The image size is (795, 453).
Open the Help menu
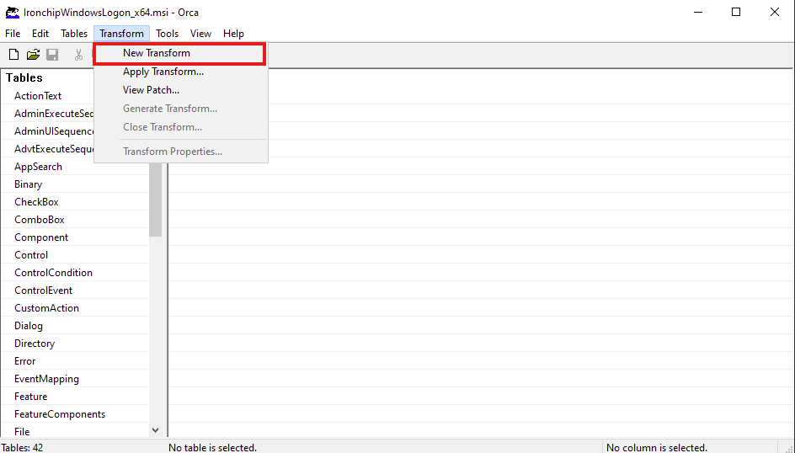point(233,34)
